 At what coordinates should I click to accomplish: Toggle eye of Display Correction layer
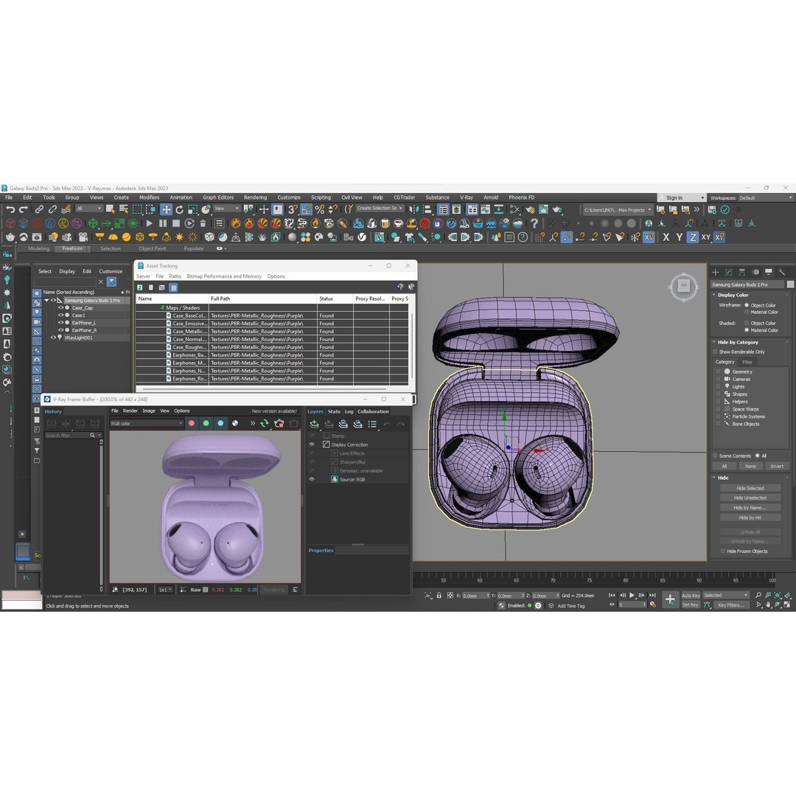coord(312,444)
